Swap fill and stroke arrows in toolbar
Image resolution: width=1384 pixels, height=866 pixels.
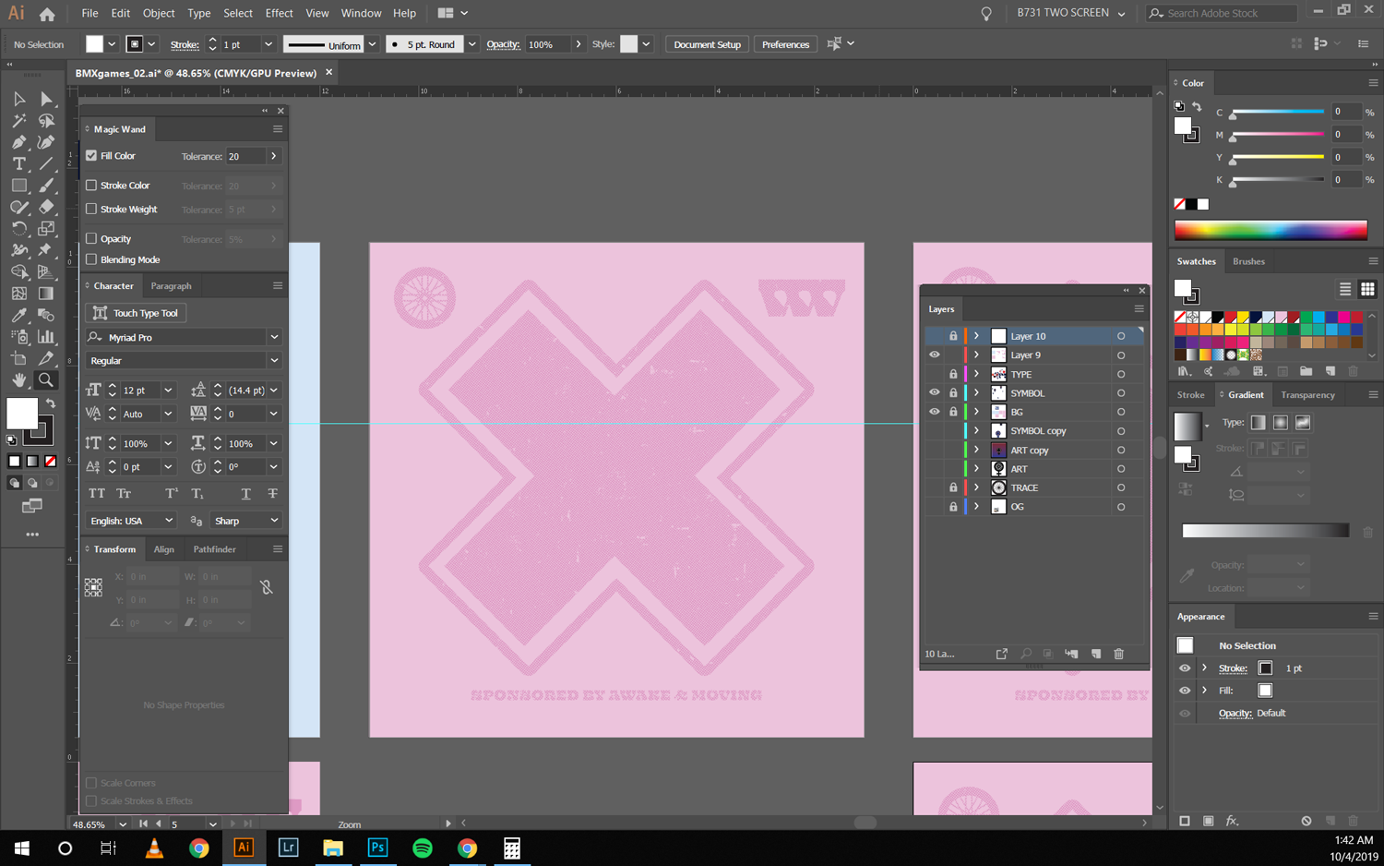[51, 404]
